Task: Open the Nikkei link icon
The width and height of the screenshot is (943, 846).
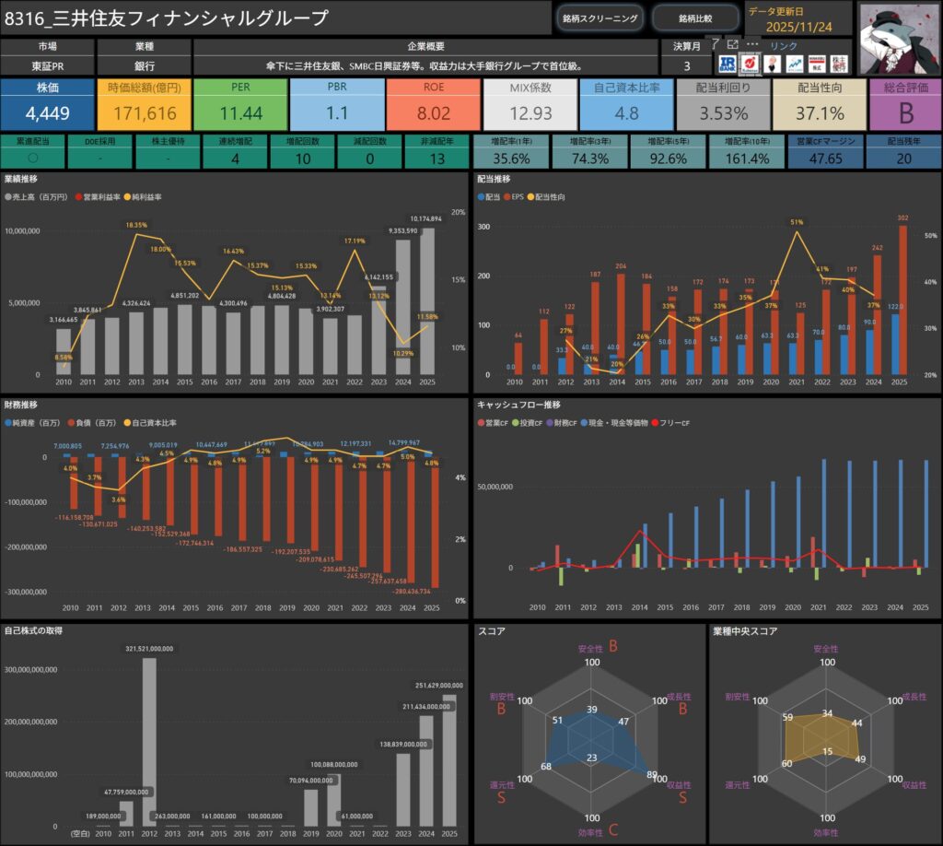Action: coord(817,63)
